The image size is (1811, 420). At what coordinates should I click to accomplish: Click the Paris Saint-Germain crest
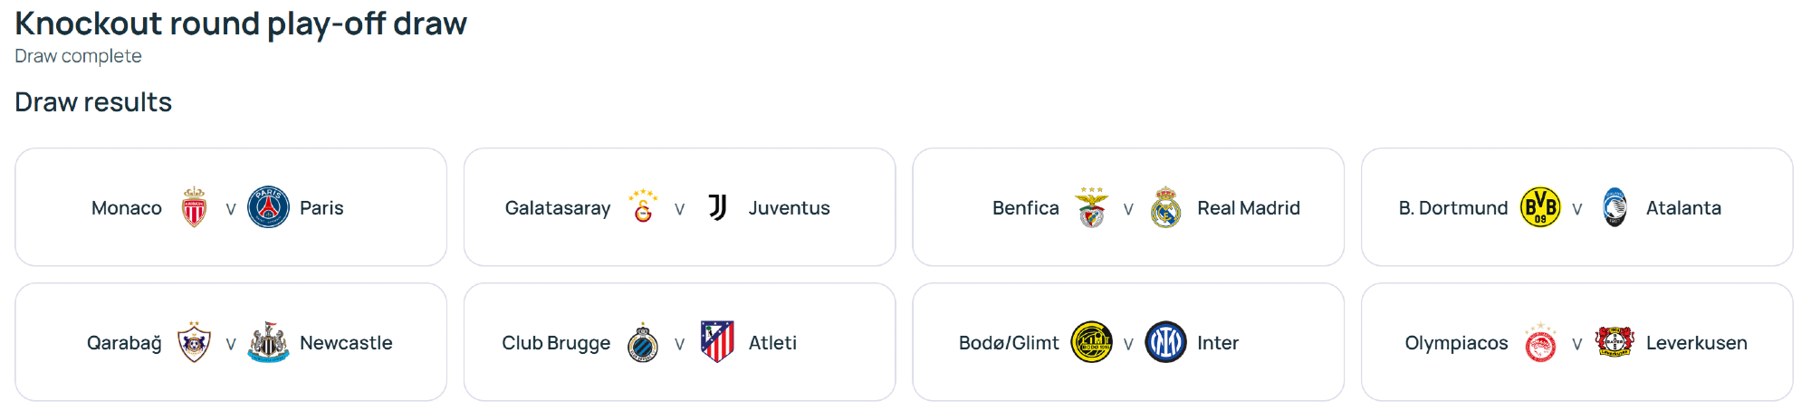point(268,207)
